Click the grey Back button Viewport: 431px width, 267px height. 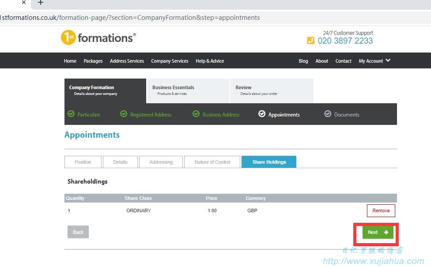78,232
